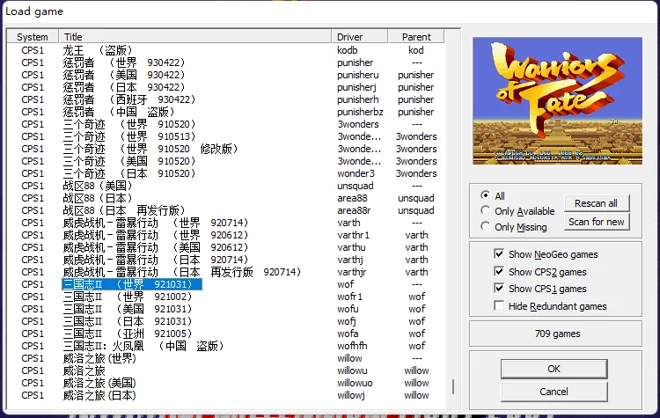This screenshot has height=418, width=660.
Task: Select the wofj driver row
Action: (225, 321)
